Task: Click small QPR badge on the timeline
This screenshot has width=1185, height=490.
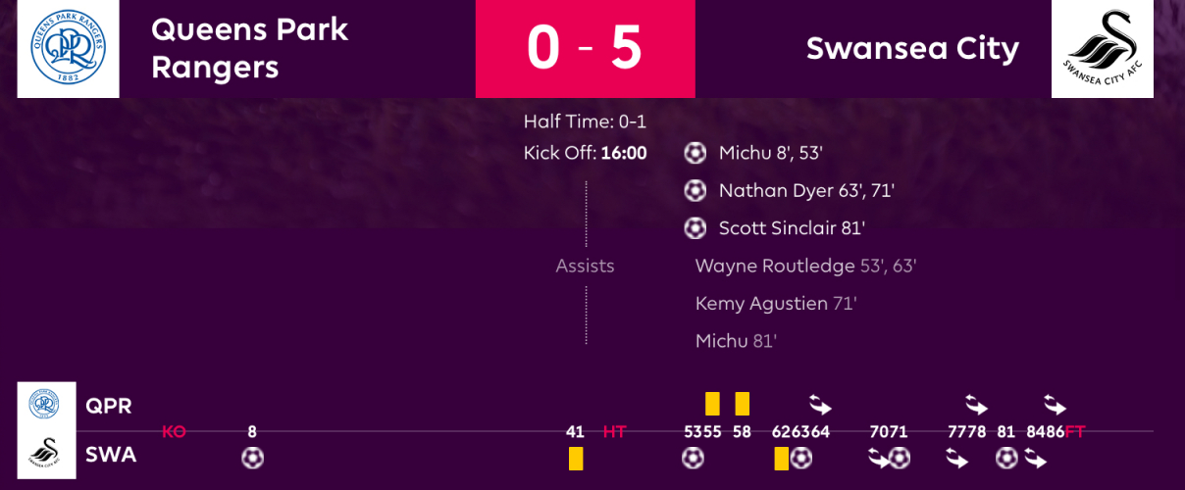Action: (45, 404)
